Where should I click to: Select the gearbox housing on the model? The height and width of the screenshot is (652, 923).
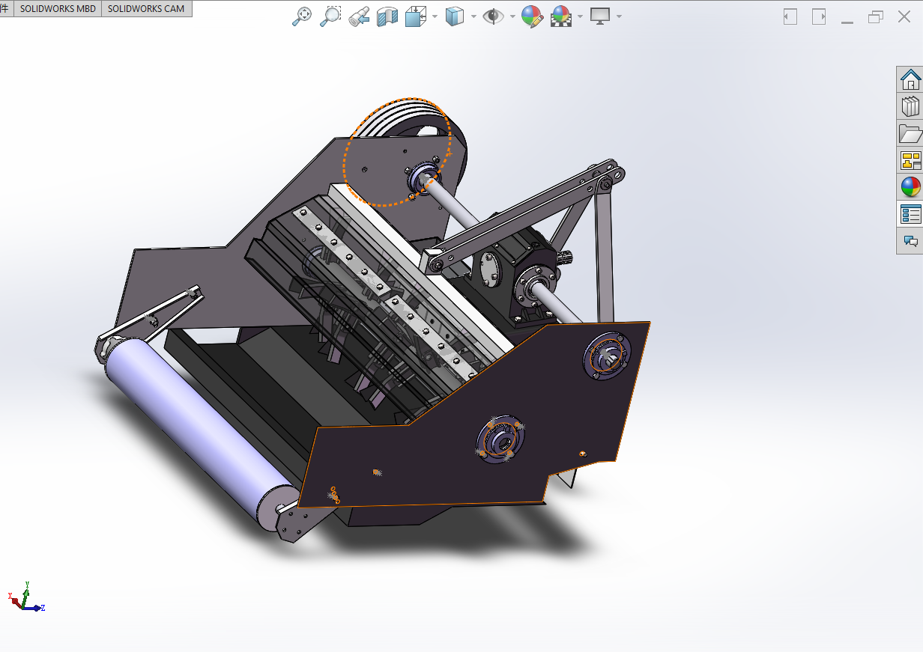tap(517, 273)
